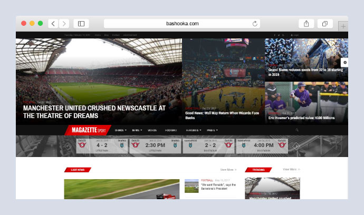Expand the News menu dropdown
364x215 pixels.
137,130
